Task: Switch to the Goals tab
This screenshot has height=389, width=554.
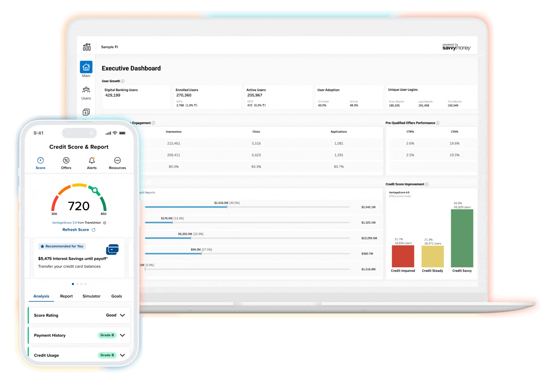Action: [x=117, y=296]
